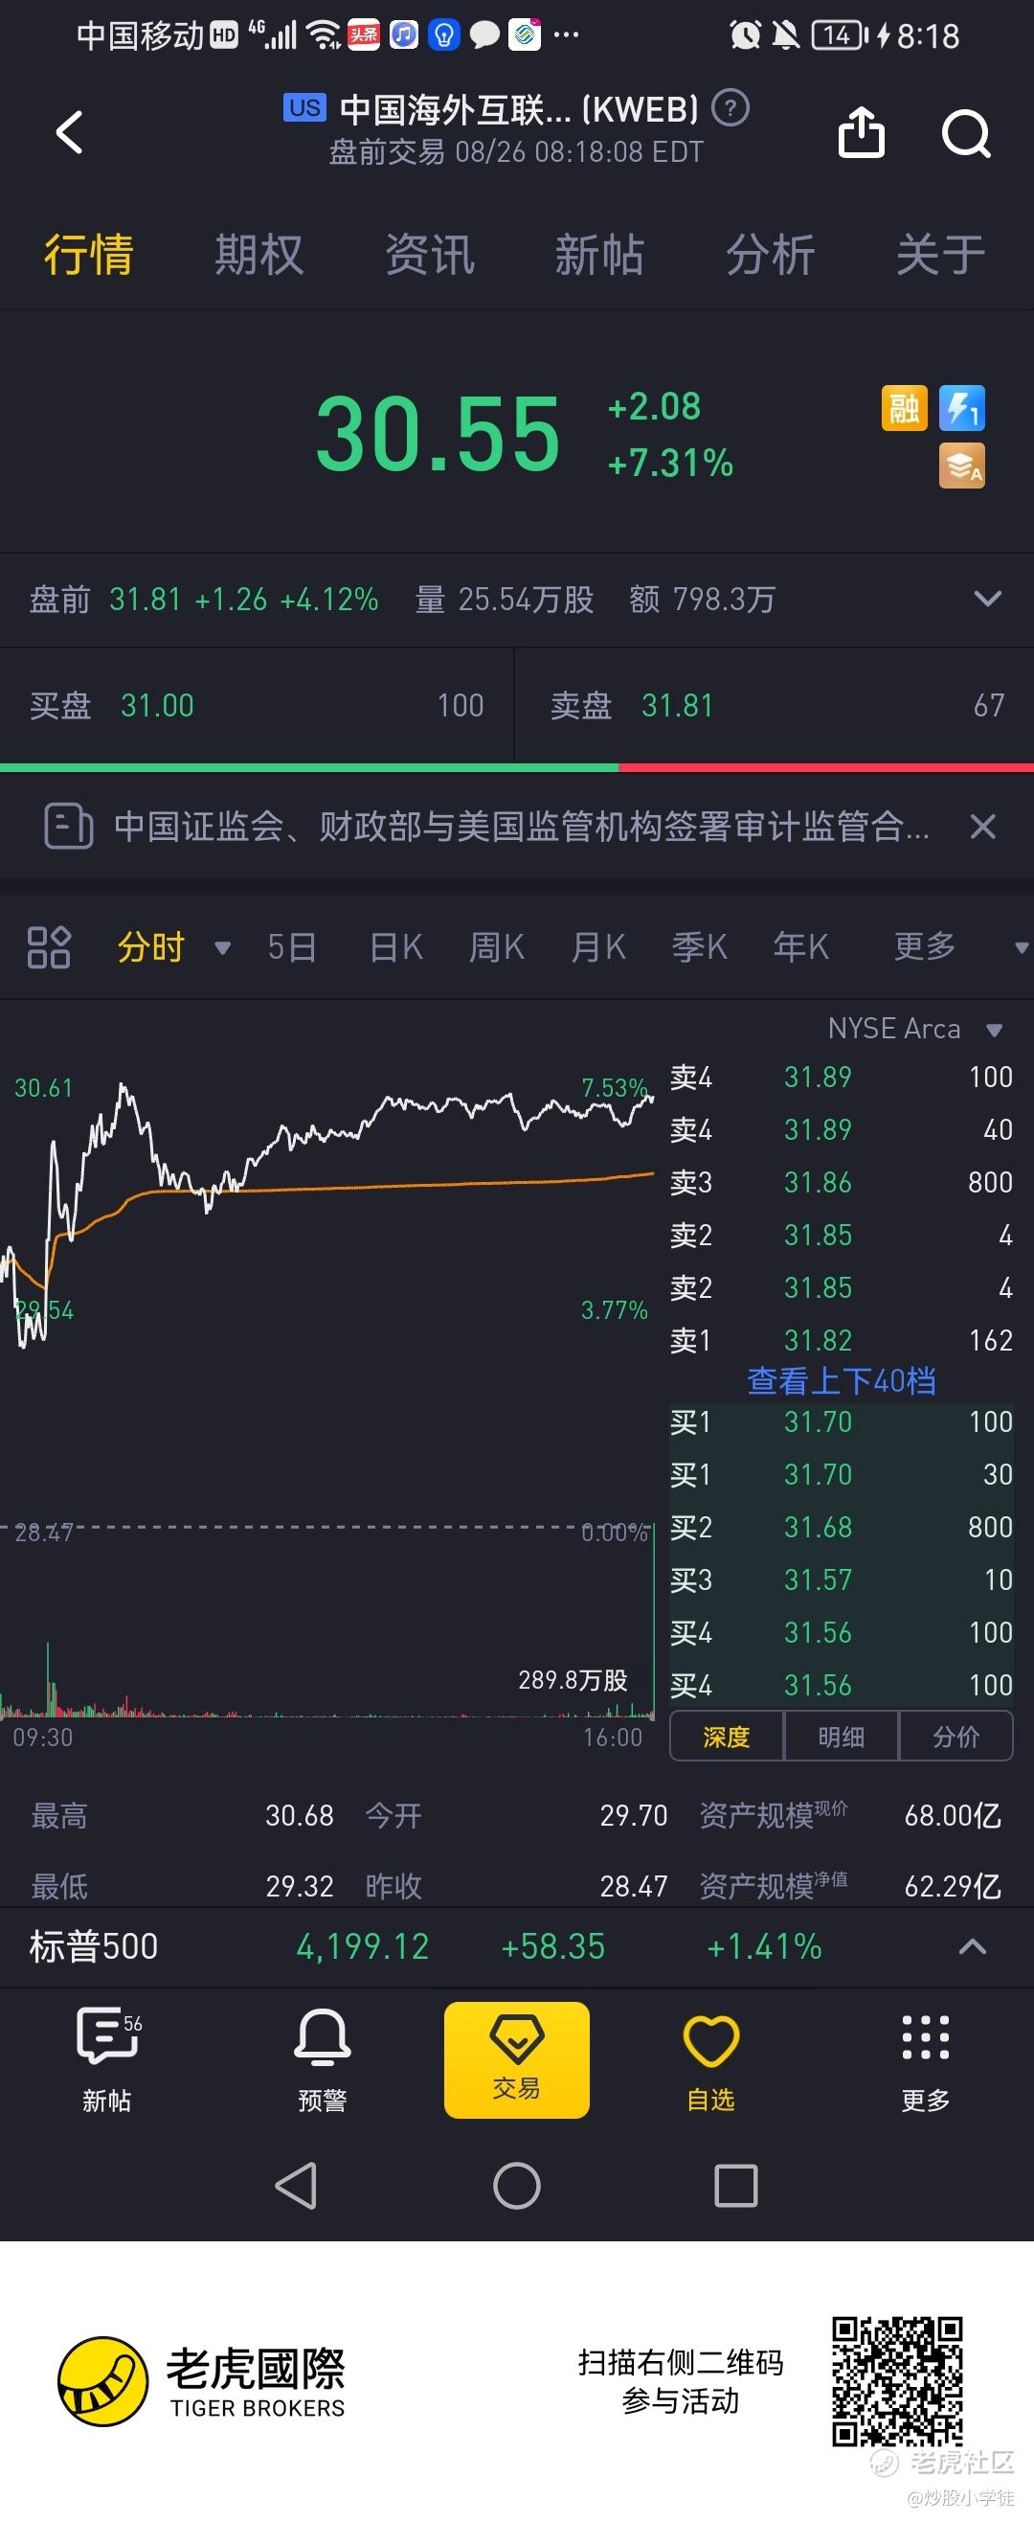Tap the 30.55 current price
Image resolution: width=1034 pixels, height=2522 pixels.
click(x=438, y=433)
